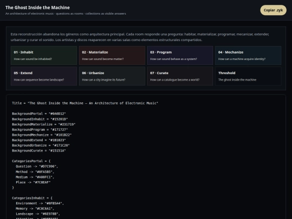Open the 01 · Inhabit room card

(x=44, y=55)
